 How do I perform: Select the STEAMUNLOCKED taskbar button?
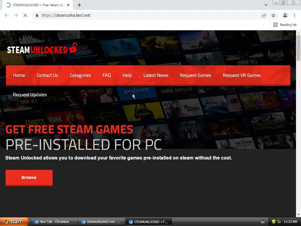click(x=148, y=222)
